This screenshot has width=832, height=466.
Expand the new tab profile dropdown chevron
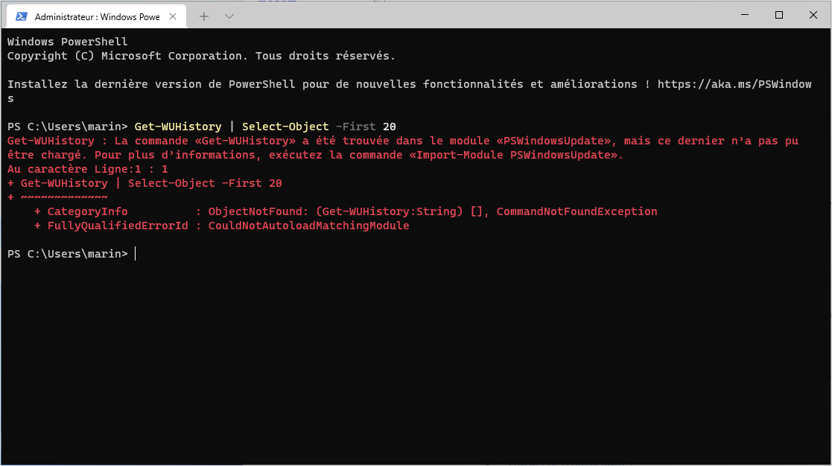229,16
